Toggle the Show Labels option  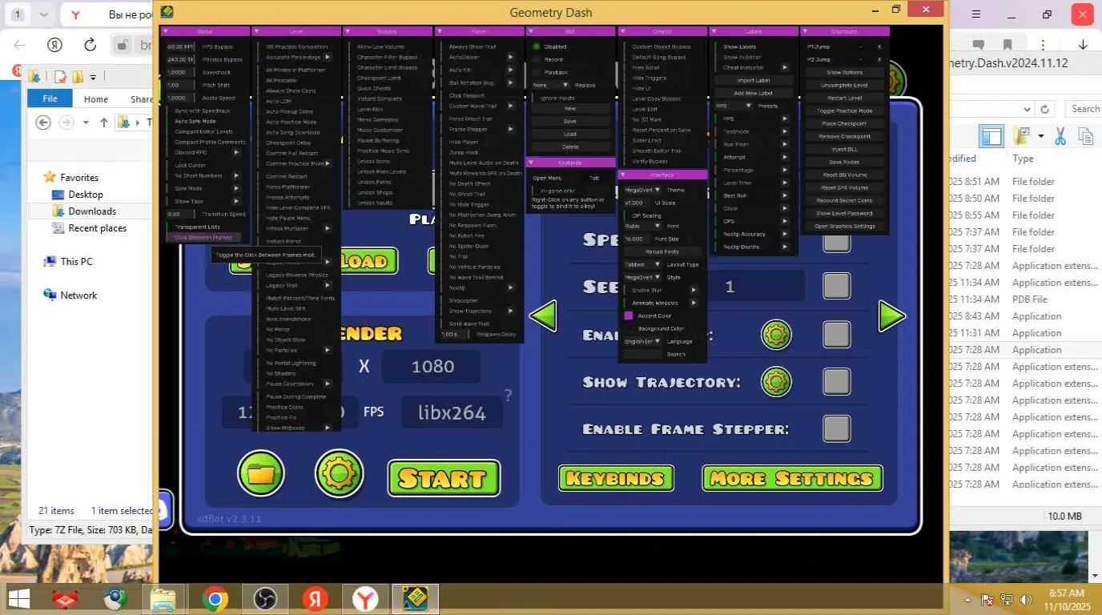click(740, 46)
